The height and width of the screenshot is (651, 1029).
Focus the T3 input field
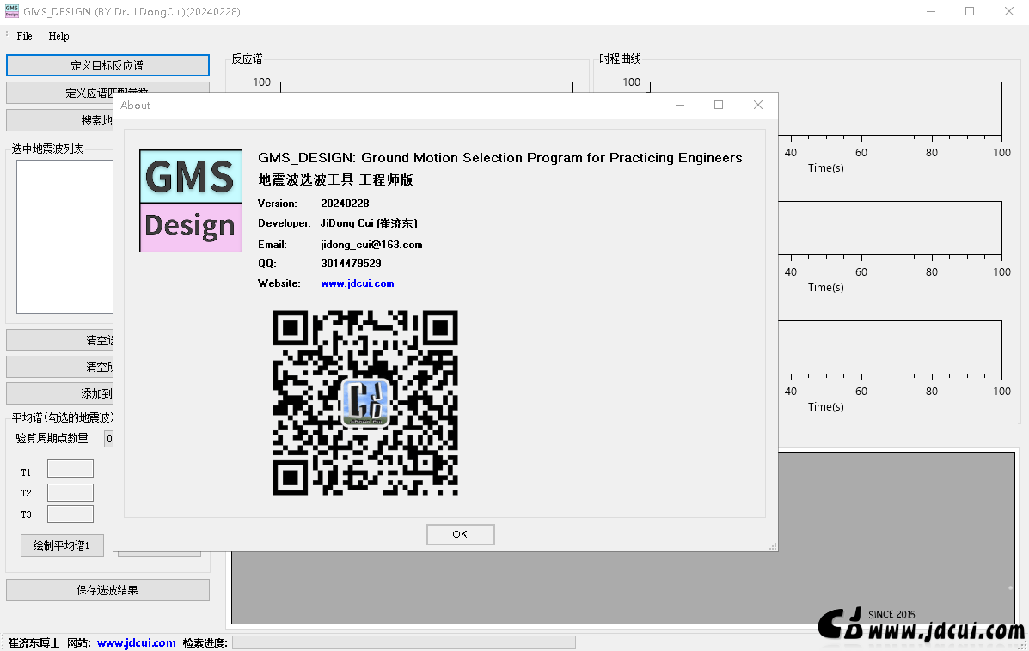point(70,514)
